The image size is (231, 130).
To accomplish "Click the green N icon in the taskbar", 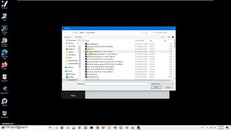I will click(x=127, y=127).
